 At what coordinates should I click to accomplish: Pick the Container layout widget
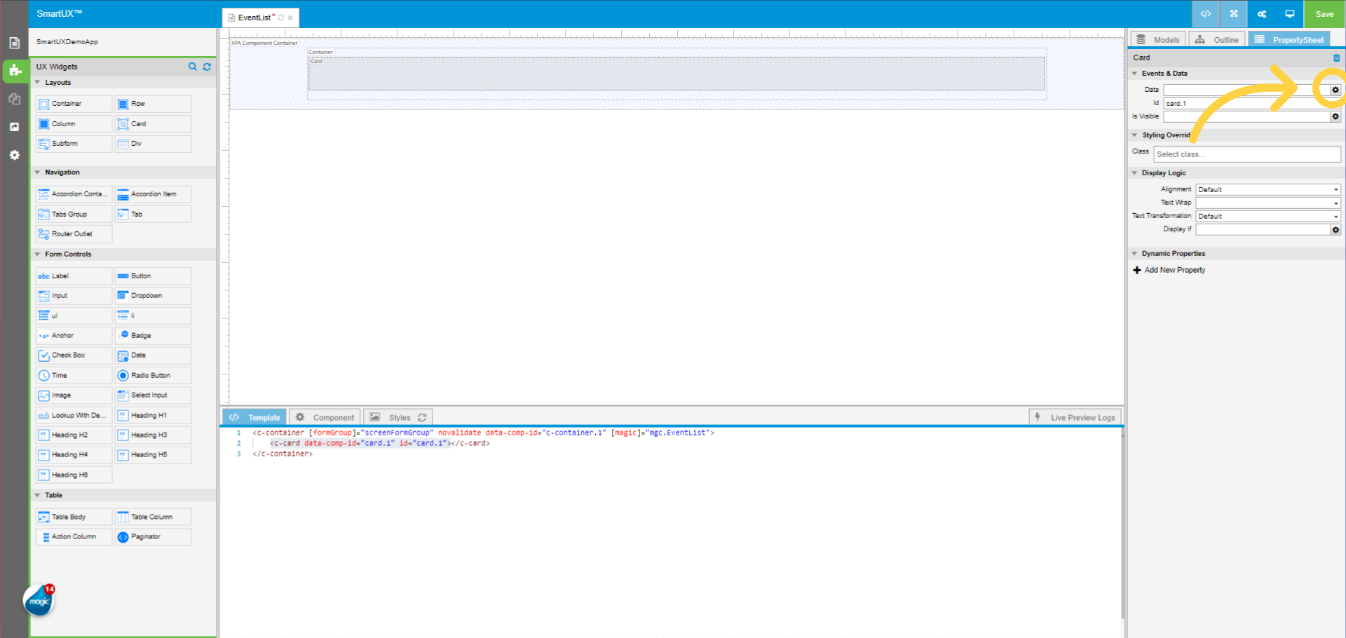click(74, 104)
